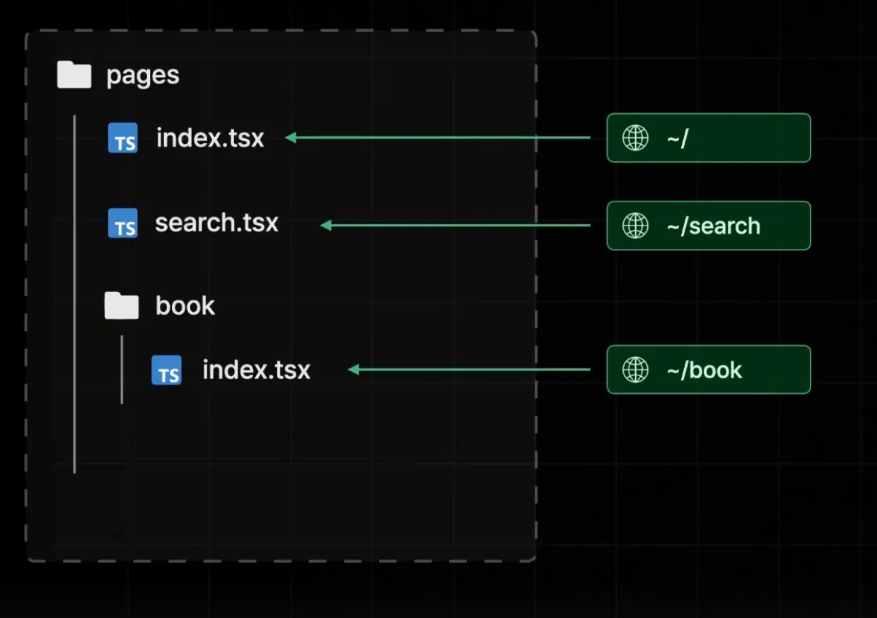This screenshot has height=618, width=877.
Task: Click the globe icon in the ~/search box
Action: (x=635, y=226)
